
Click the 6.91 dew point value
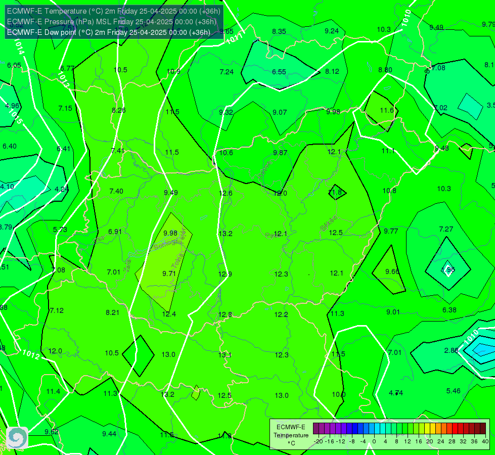(x=115, y=232)
